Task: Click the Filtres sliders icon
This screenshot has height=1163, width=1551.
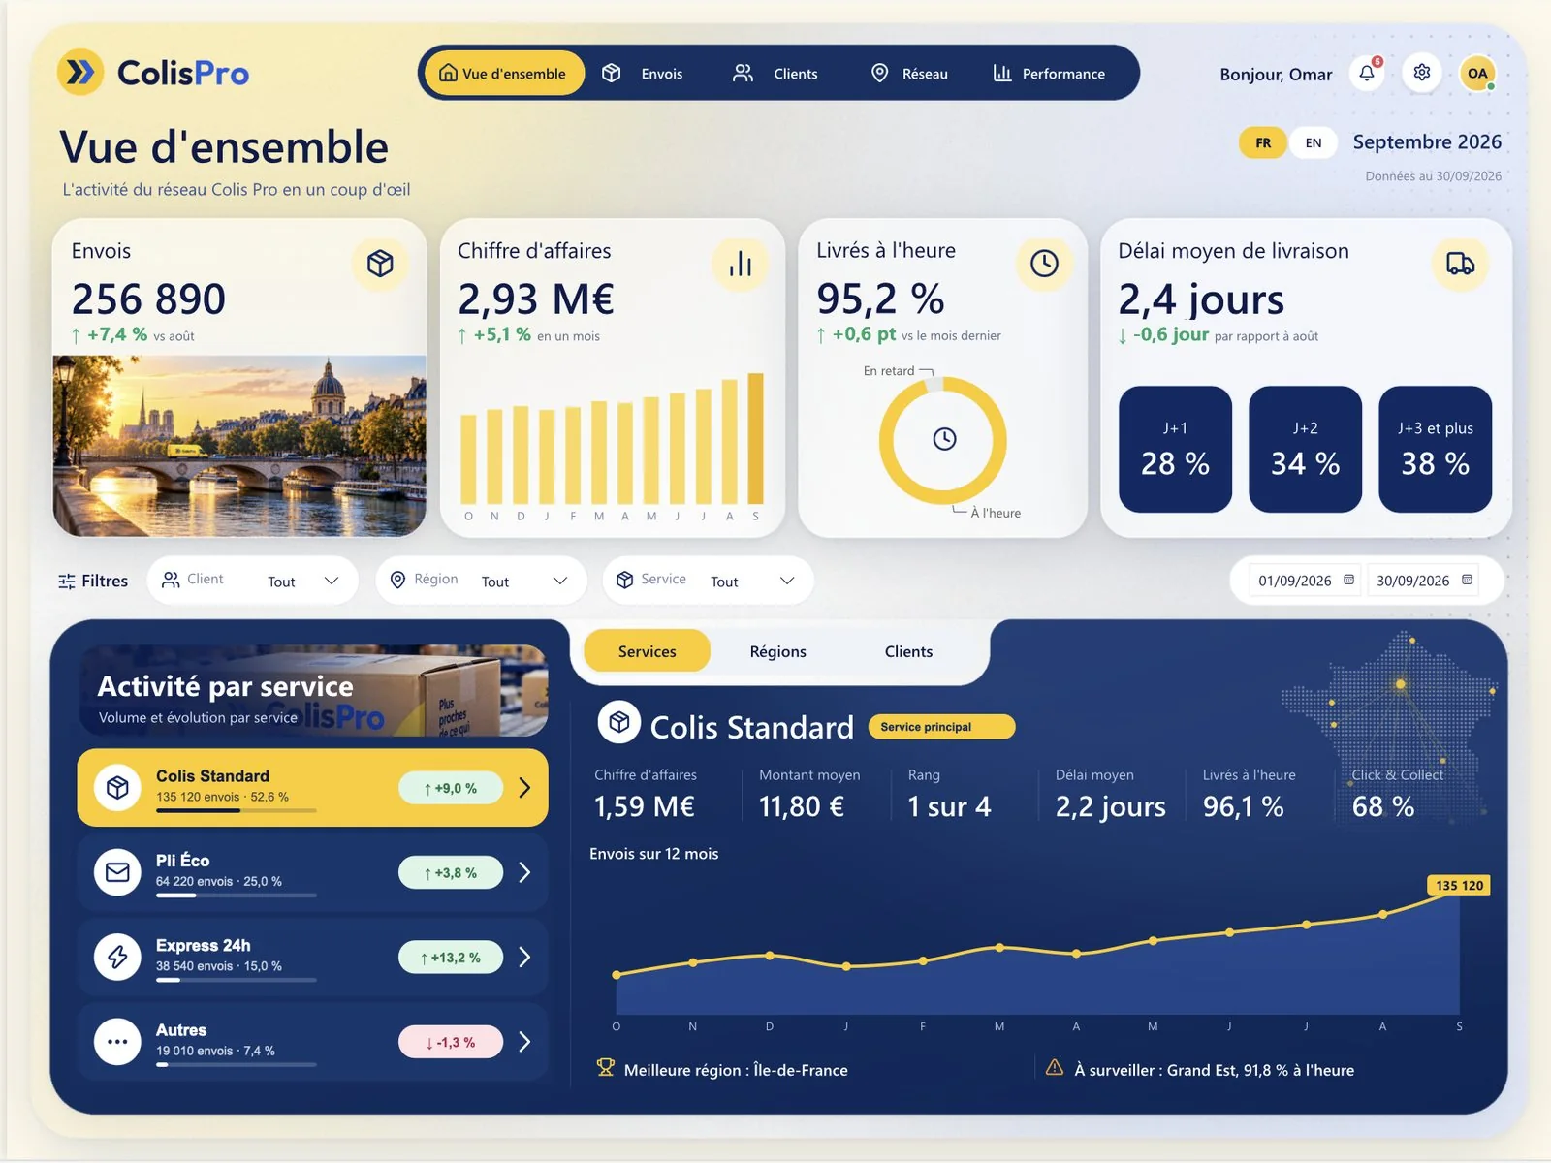Action: click(x=67, y=581)
